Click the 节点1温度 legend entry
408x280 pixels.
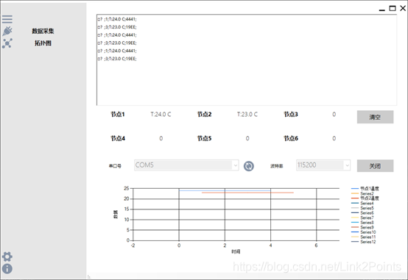365,189
